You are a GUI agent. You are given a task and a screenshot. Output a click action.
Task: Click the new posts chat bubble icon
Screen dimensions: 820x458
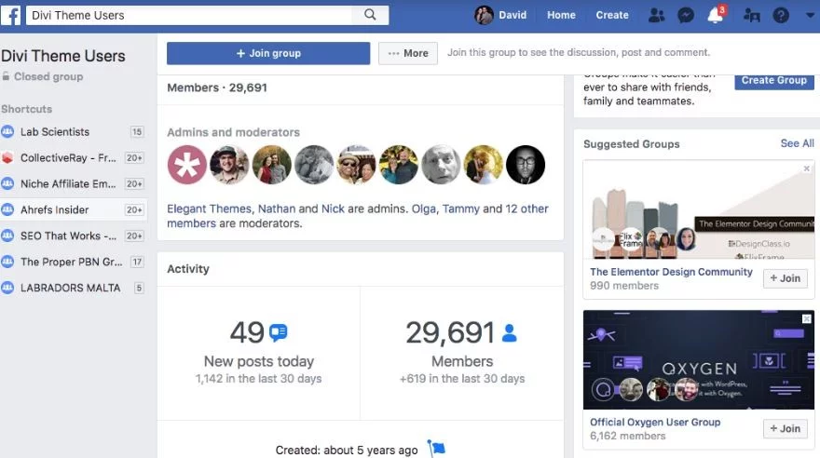pyautogui.click(x=278, y=332)
